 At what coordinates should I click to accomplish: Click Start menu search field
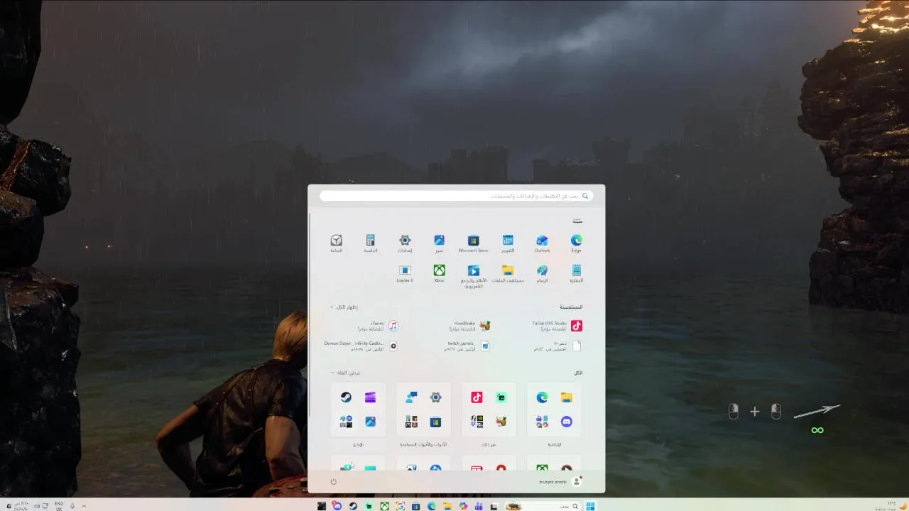click(457, 196)
